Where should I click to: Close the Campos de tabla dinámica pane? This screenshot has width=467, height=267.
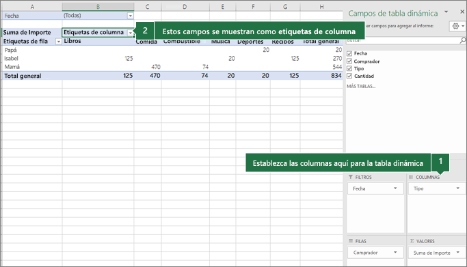point(462,12)
